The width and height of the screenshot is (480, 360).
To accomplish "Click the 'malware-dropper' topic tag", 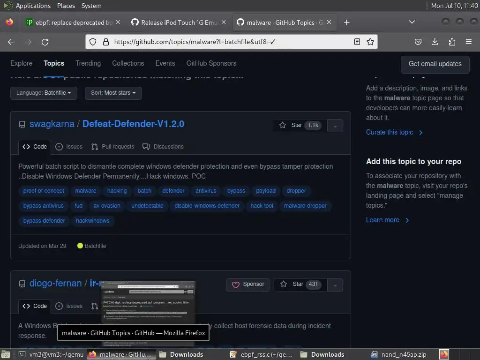I will (305, 206).
